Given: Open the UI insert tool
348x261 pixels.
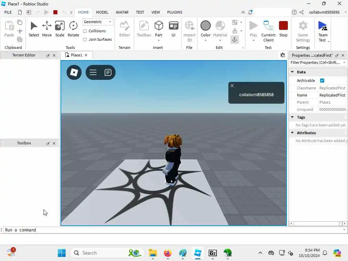Looking at the screenshot, I should pyautogui.click(x=173, y=29).
